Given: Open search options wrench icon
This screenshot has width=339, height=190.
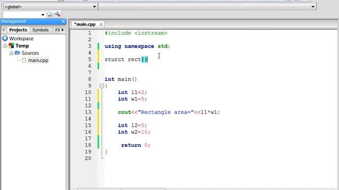Looking at the screenshot, I should pyautogui.click(x=58, y=14).
